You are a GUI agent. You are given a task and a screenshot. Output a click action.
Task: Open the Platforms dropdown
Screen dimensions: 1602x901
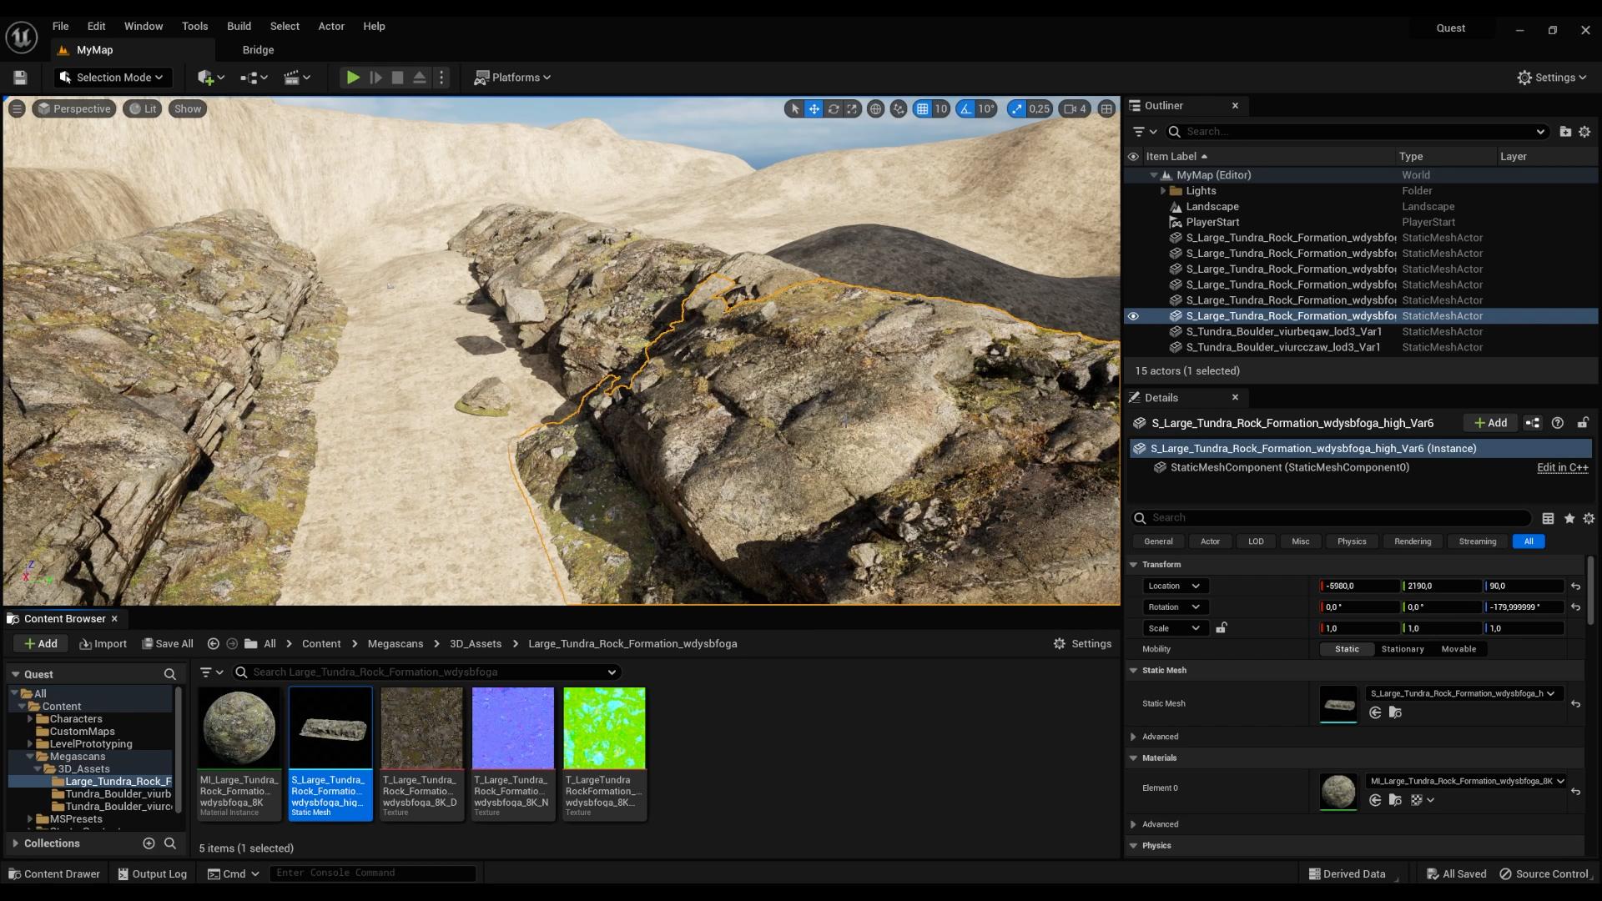point(511,77)
